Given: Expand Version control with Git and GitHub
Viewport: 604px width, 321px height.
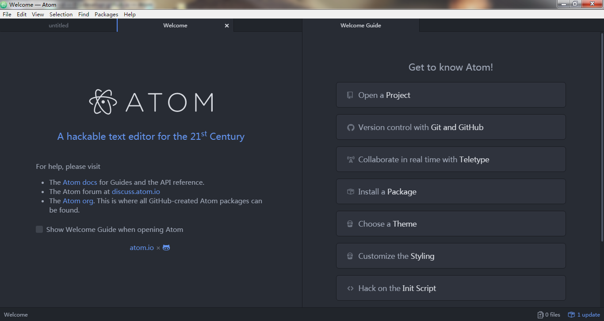Looking at the screenshot, I should 451,127.
